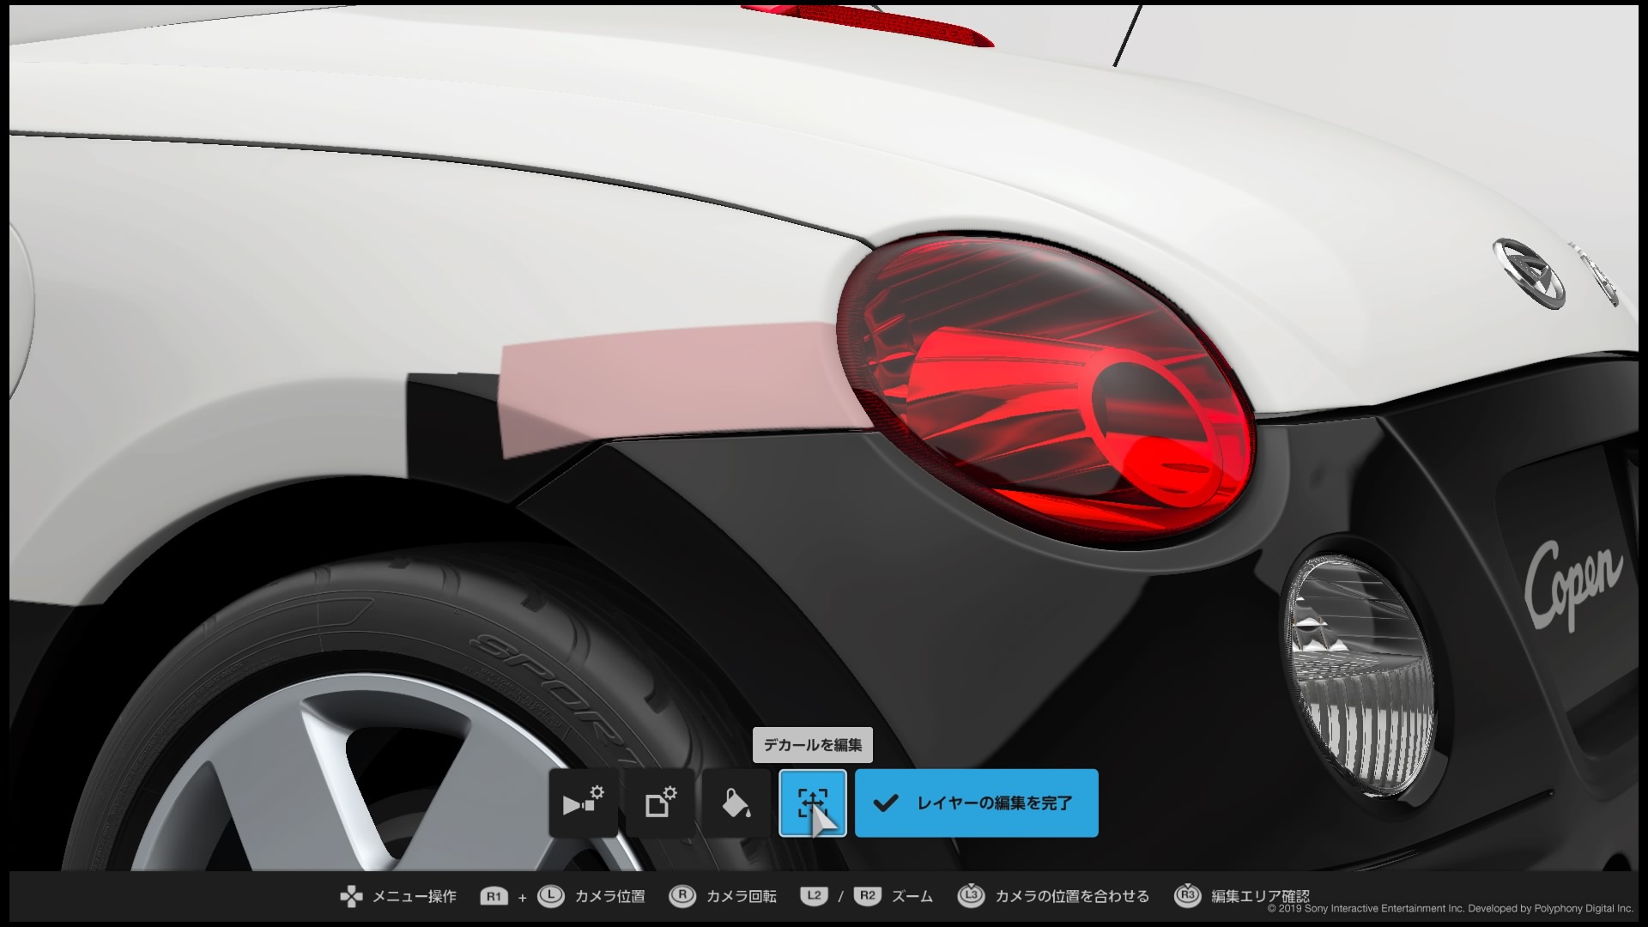Select the paint bucket color tool
Viewport: 1648px width, 927px height.
(736, 803)
